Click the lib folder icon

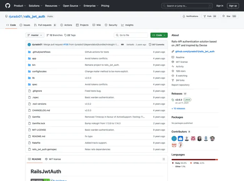click(x=29, y=78)
